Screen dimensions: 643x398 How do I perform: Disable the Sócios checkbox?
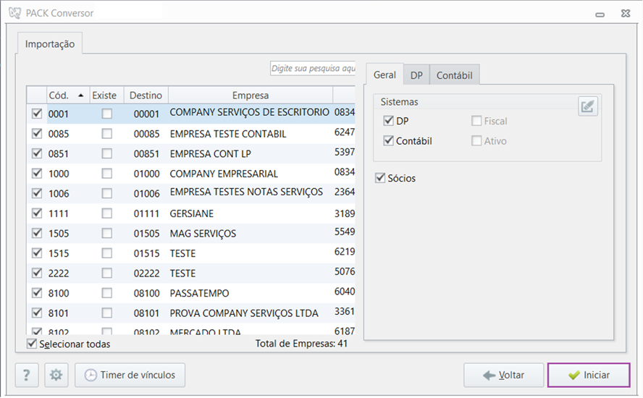coord(380,178)
